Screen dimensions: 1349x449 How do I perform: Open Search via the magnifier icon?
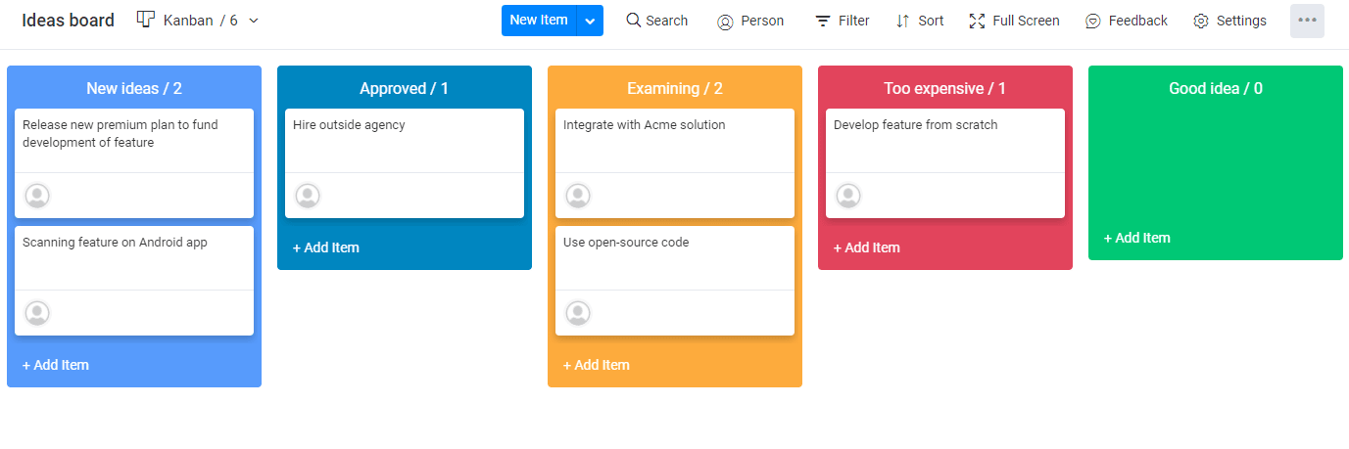(x=634, y=20)
